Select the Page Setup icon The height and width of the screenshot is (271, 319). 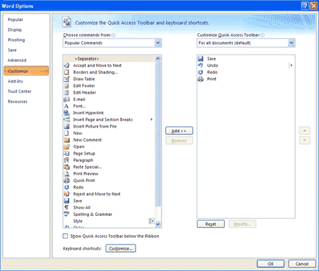(66, 153)
